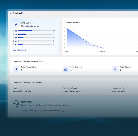Click the 'Mail Opened' label

tap(76, 67)
